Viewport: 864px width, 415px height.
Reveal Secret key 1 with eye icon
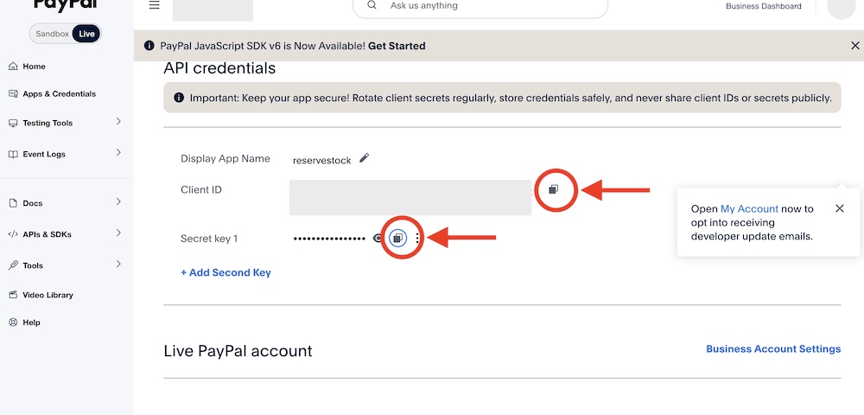click(x=378, y=238)
